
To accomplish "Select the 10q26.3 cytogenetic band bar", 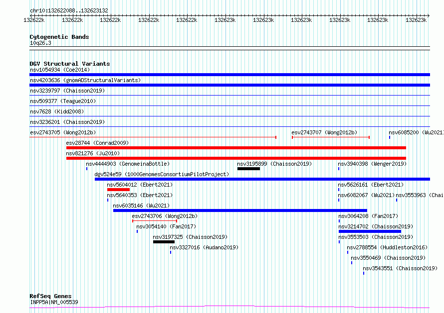I will click(x=229, y=48).
